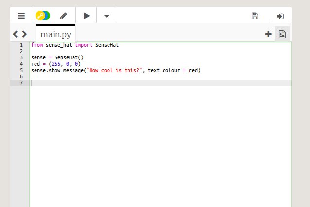Save the trinket with the floppy disk icon
This screenshot has height=207, width=310.
[255, 16]
